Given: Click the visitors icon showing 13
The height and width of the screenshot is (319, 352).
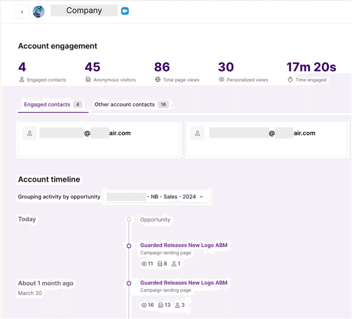Looking at the screenshot, I should click(161, 305).
